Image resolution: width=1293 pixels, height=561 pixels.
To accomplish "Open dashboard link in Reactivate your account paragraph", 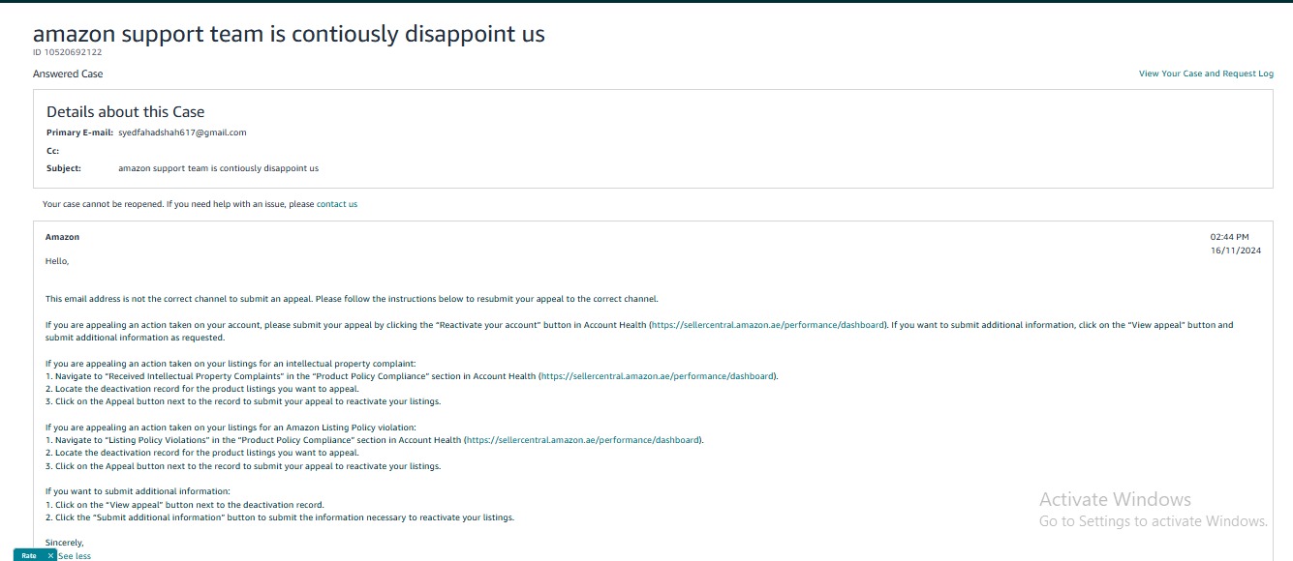I will coord(767,325).
